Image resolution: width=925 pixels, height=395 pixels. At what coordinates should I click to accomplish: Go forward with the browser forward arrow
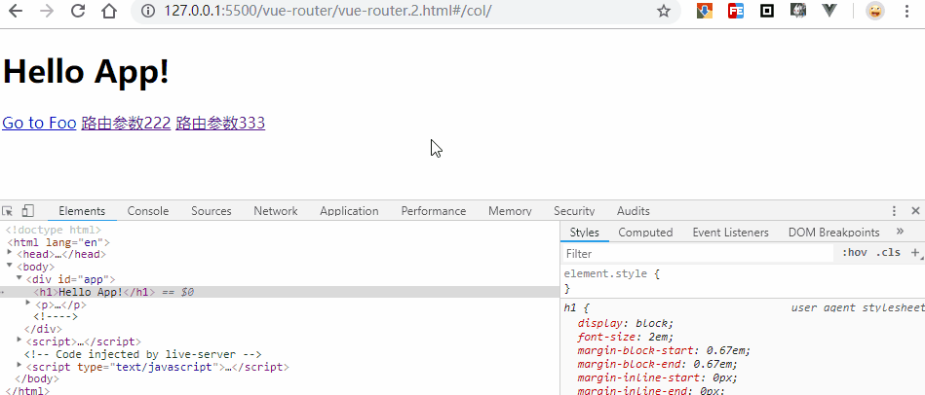46,11
